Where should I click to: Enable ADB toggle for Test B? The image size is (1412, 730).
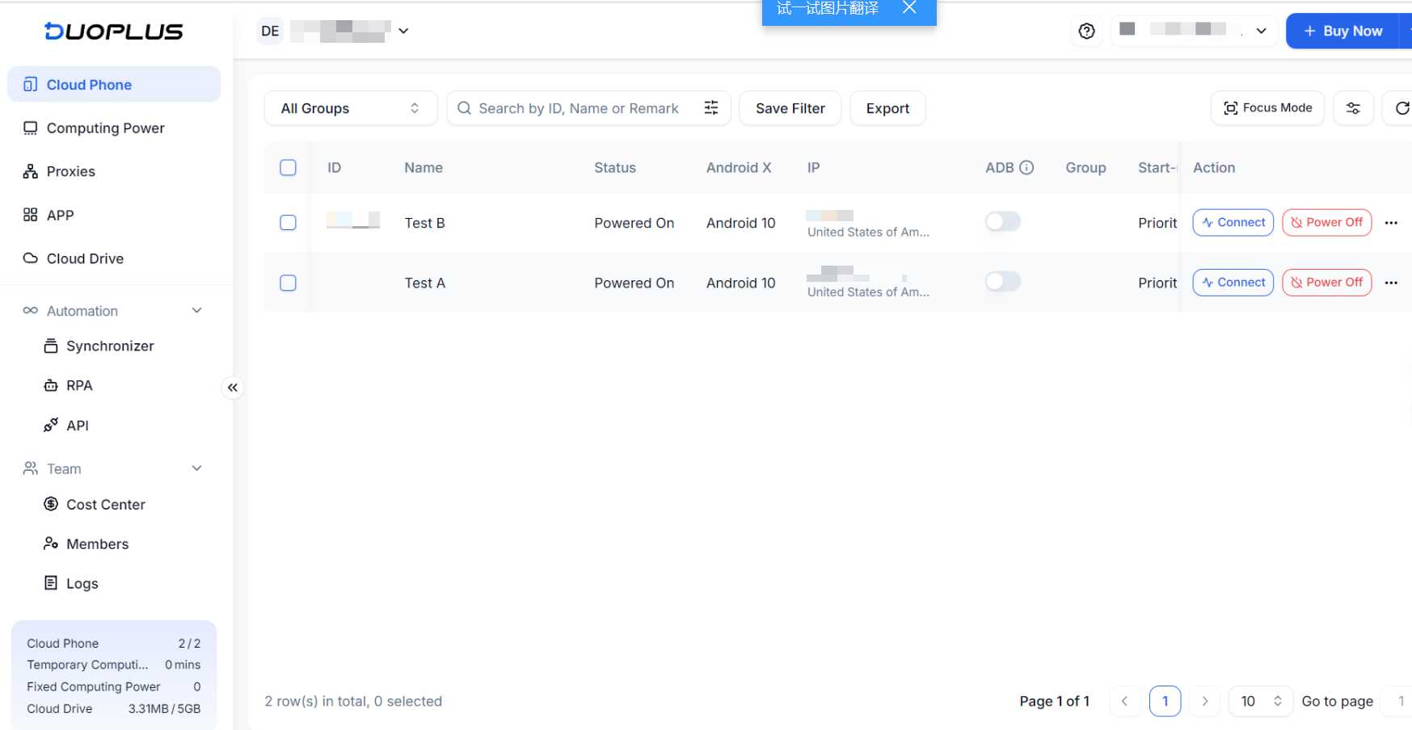[x=1002, y=222]
